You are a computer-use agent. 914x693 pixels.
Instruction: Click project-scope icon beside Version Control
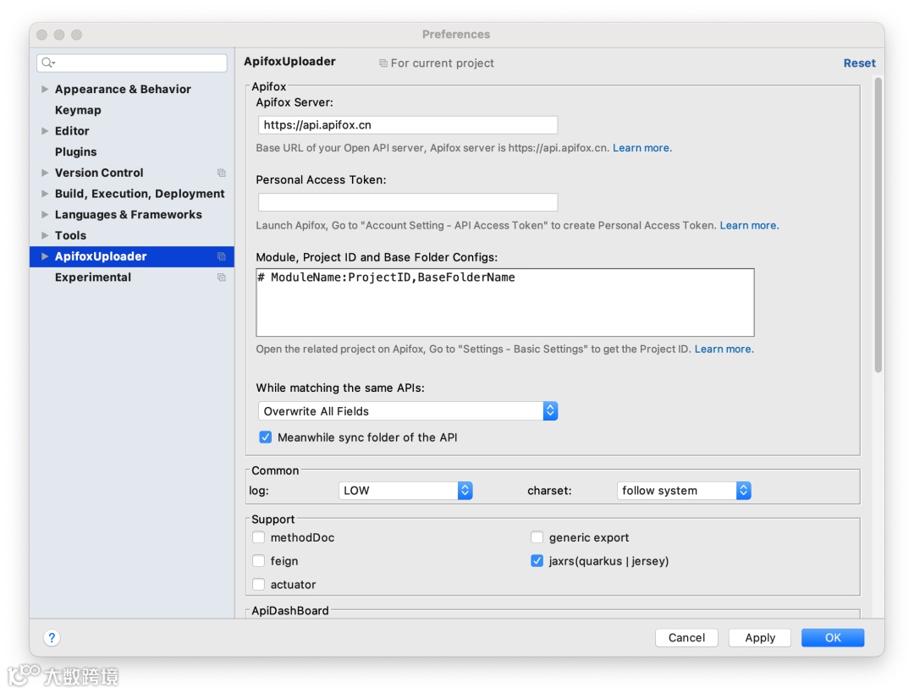pyautogui.click(x=222, y=173)
